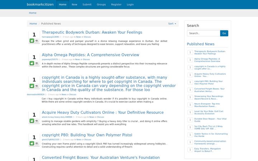Click the bookmarkcitizen site logo
This screenshot has width=258, height=161.
click(x=40, y=4)
